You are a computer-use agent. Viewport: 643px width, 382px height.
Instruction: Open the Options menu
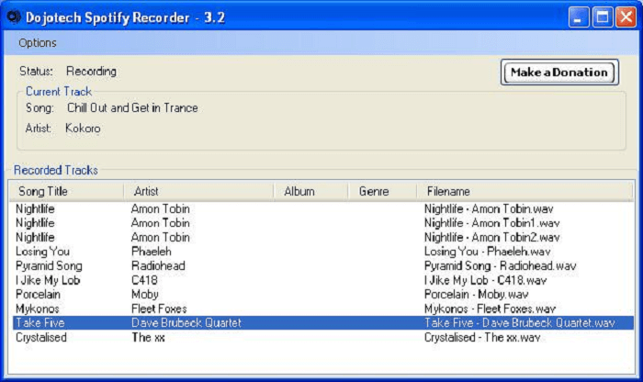[x=38, y=42]
